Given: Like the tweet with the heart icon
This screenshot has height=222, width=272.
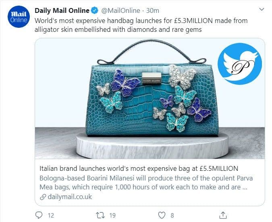Looking at the screenshot, I should coord(162,215).
